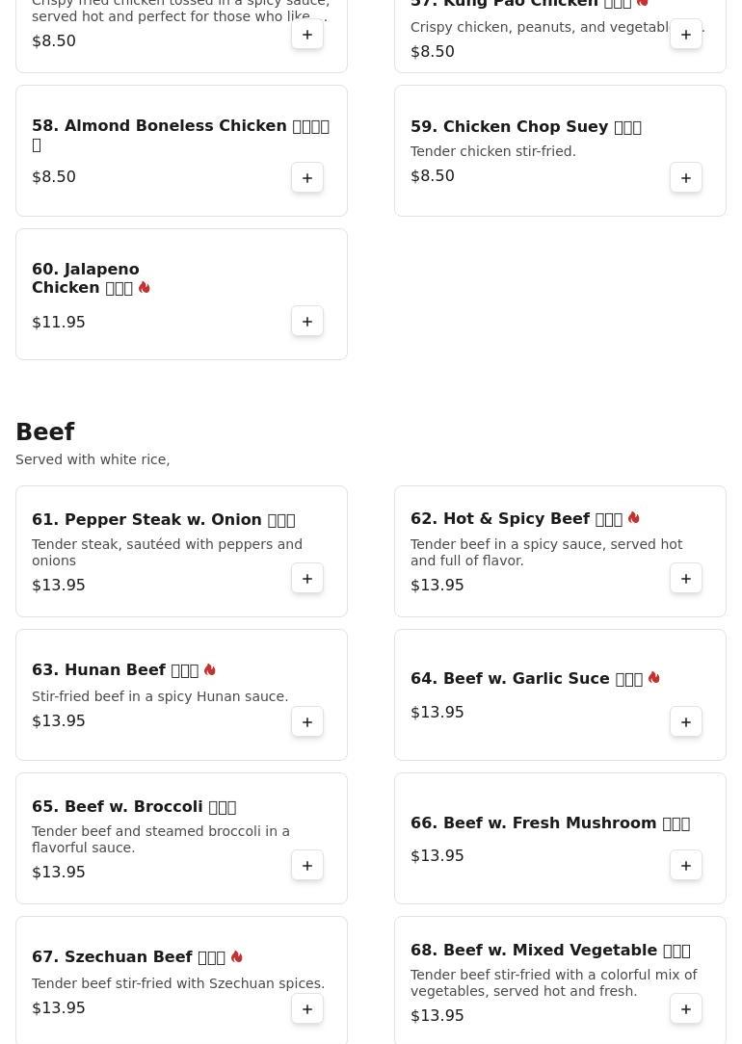The height and width of the screenshot is (1044, 742).
Task: Select the Szechuan Beef menu card
Action: (x=181, y=980)
